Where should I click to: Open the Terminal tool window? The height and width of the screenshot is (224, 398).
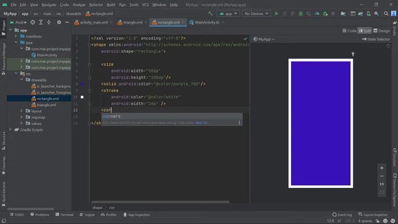tap(64, 215)
